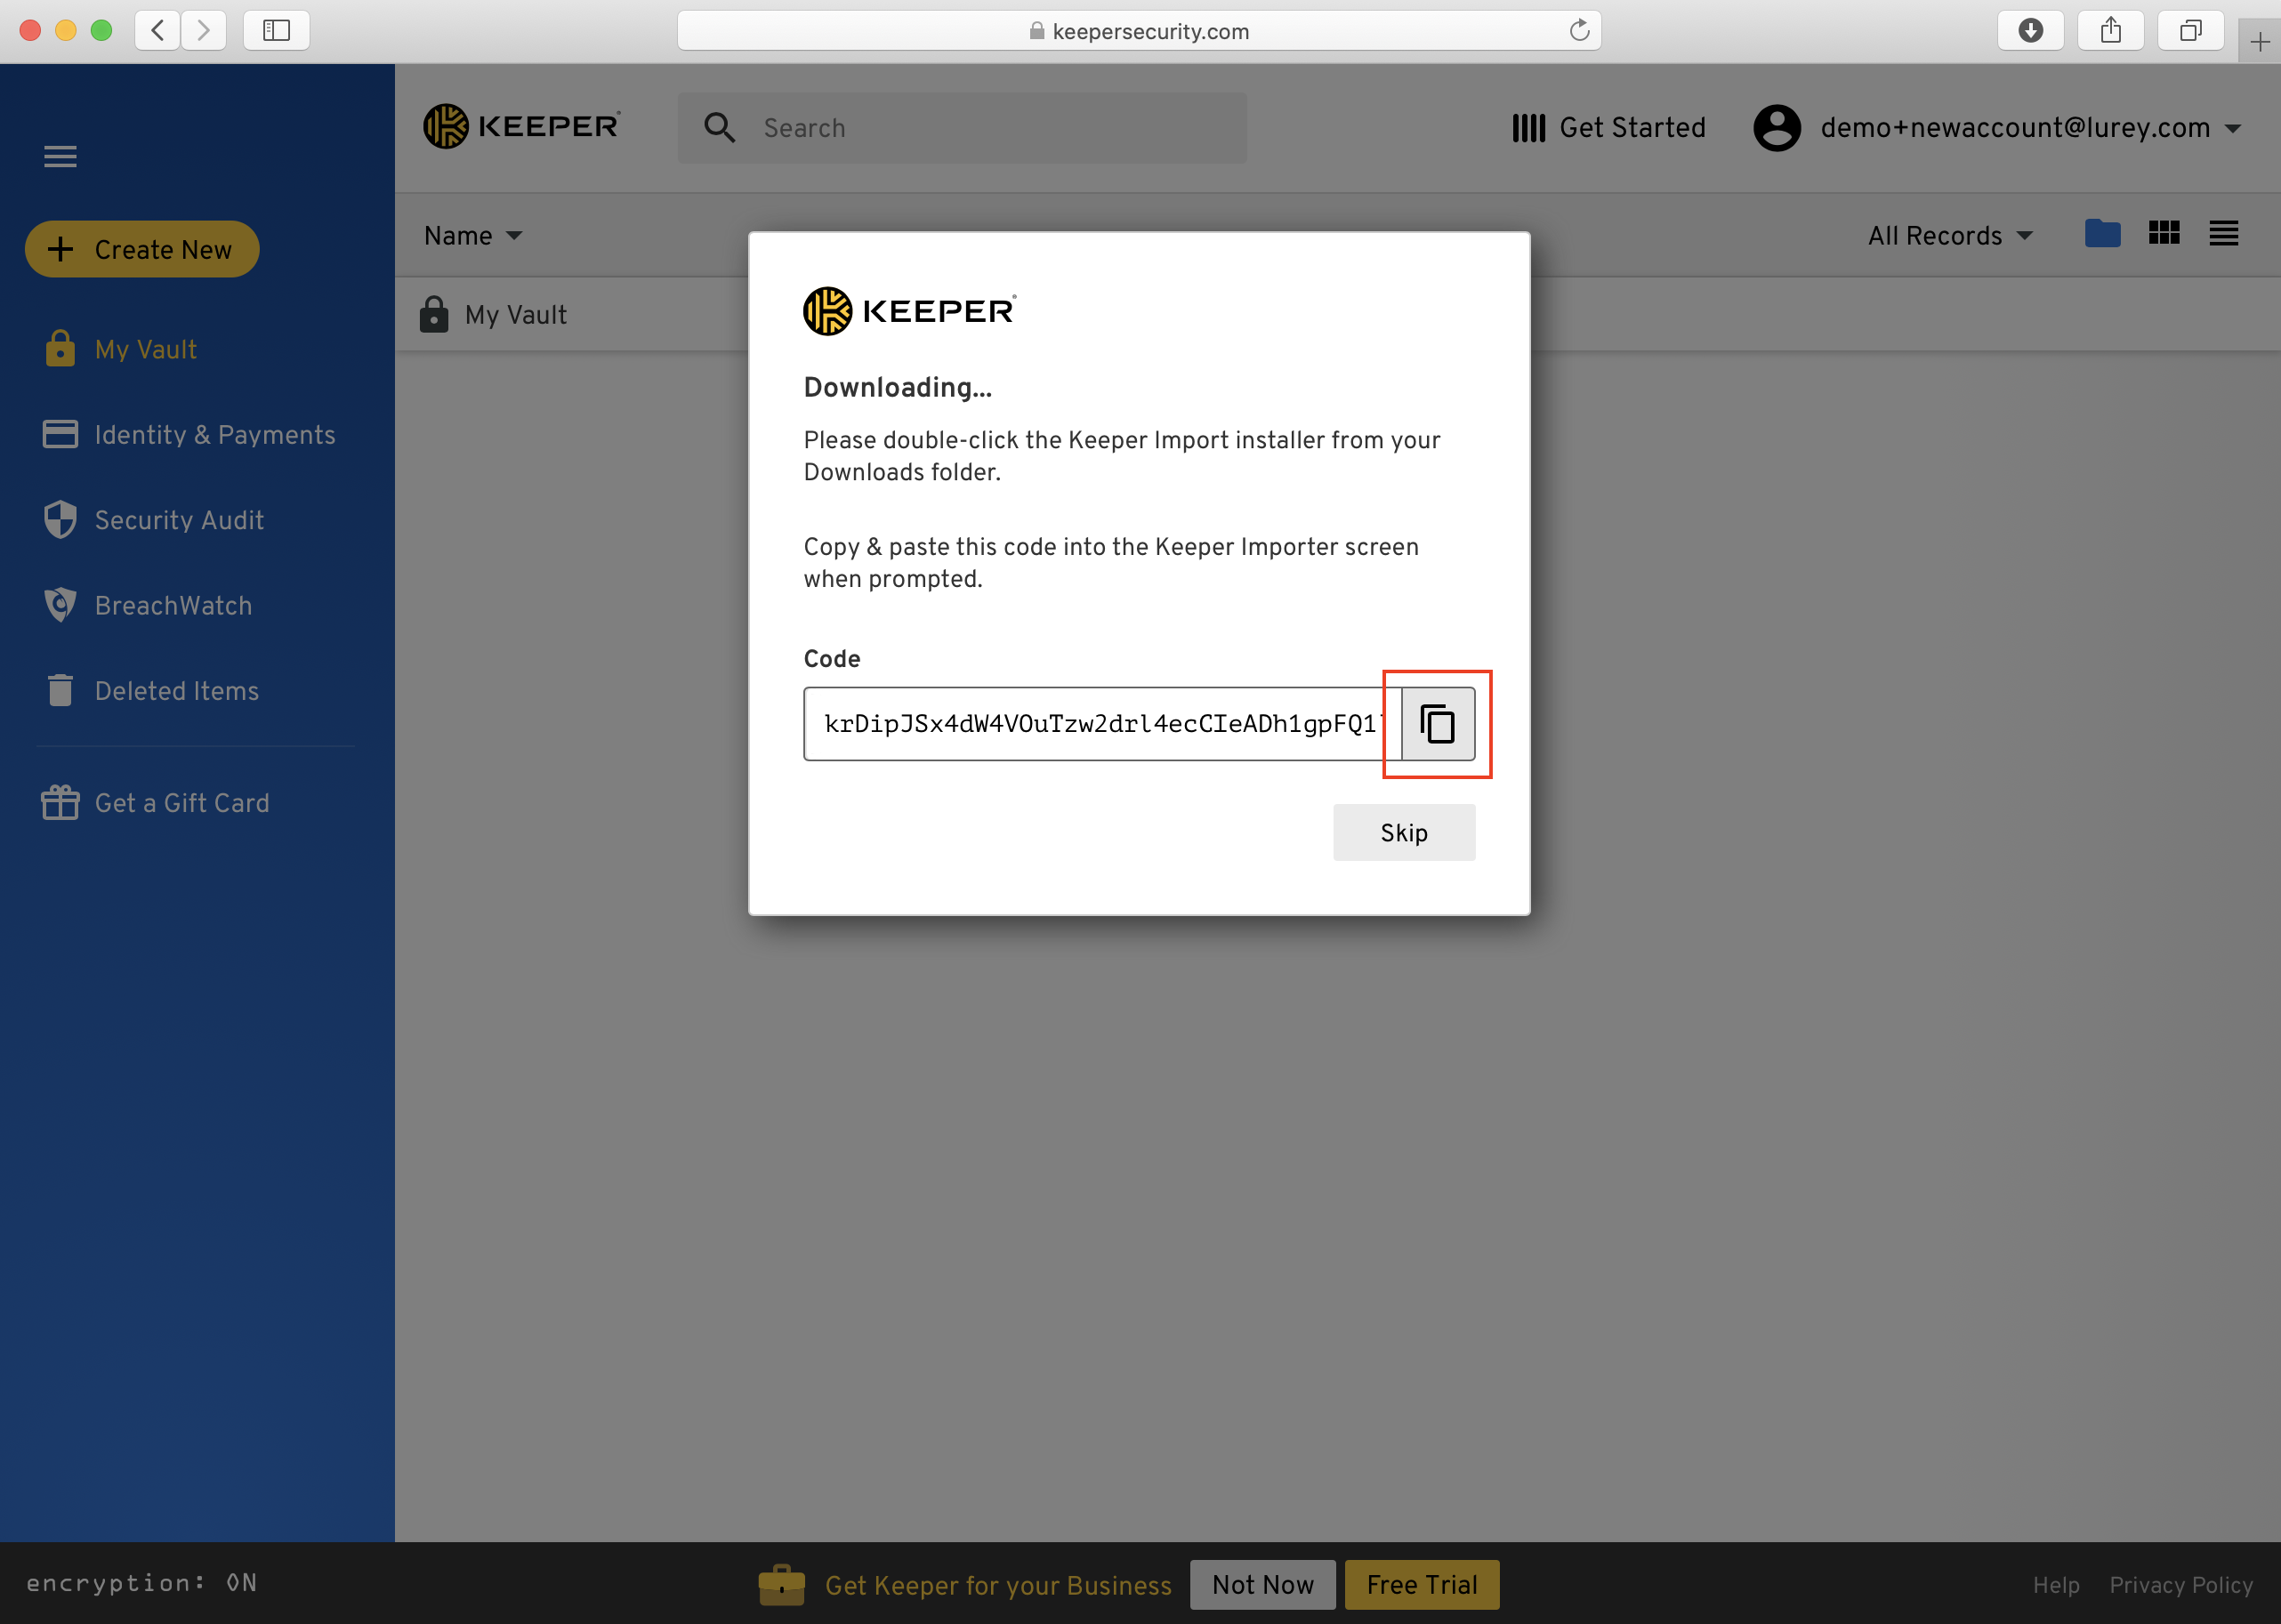Click the Skip button
The height and width of the screenshot is (1624, 2281).
pyautogui.click(x=1403, y=832)
